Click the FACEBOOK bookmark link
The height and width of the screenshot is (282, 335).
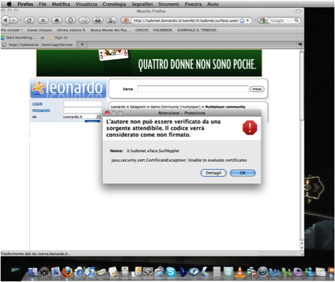tap(163, 30)
